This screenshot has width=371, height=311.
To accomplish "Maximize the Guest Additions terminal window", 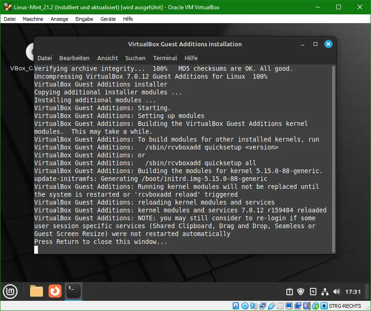I will (x=315, y=44).
